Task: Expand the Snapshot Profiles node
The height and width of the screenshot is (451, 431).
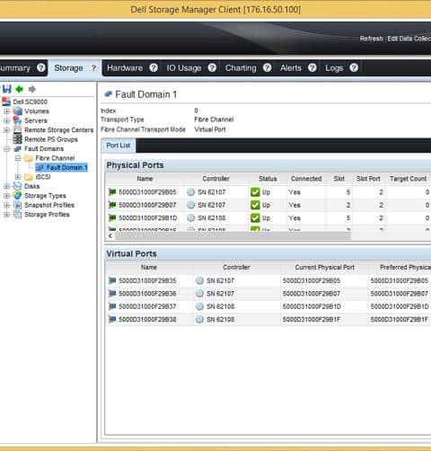Action: point(6,205)
